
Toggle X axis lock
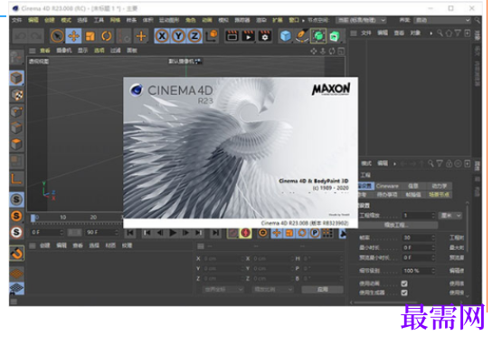click(x=162, y=36)
